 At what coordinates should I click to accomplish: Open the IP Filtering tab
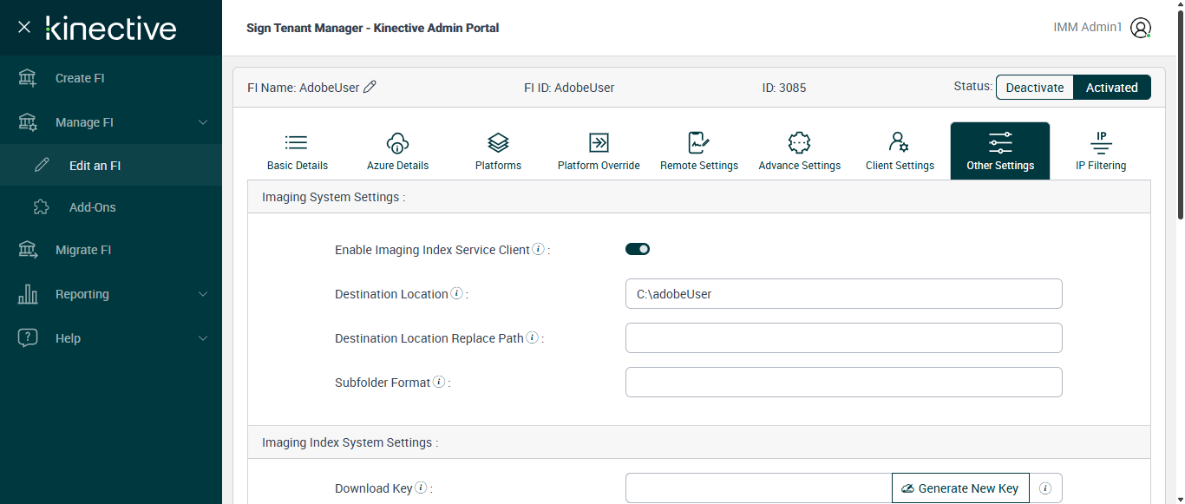coord(1100,151)
